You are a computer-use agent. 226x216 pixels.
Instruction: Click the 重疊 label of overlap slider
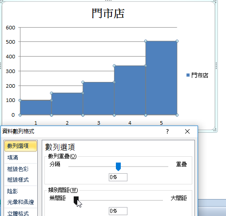[182, 164]
